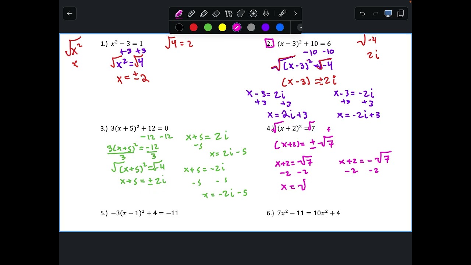Select the Tt text tool

(229, 14)
